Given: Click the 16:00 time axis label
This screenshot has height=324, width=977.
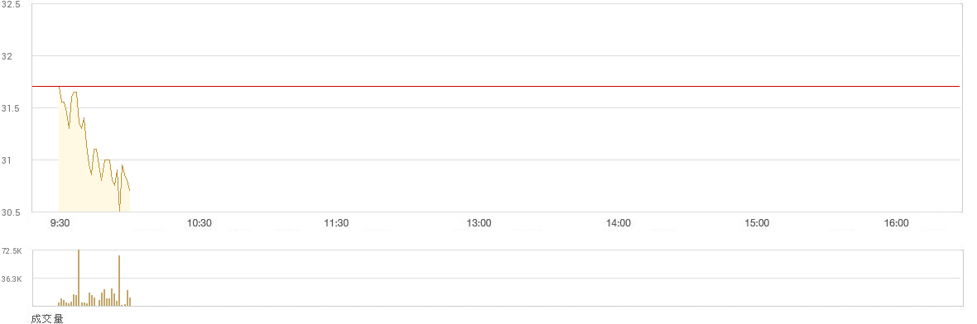Looking at the screenshot, I should coord(897,223).
